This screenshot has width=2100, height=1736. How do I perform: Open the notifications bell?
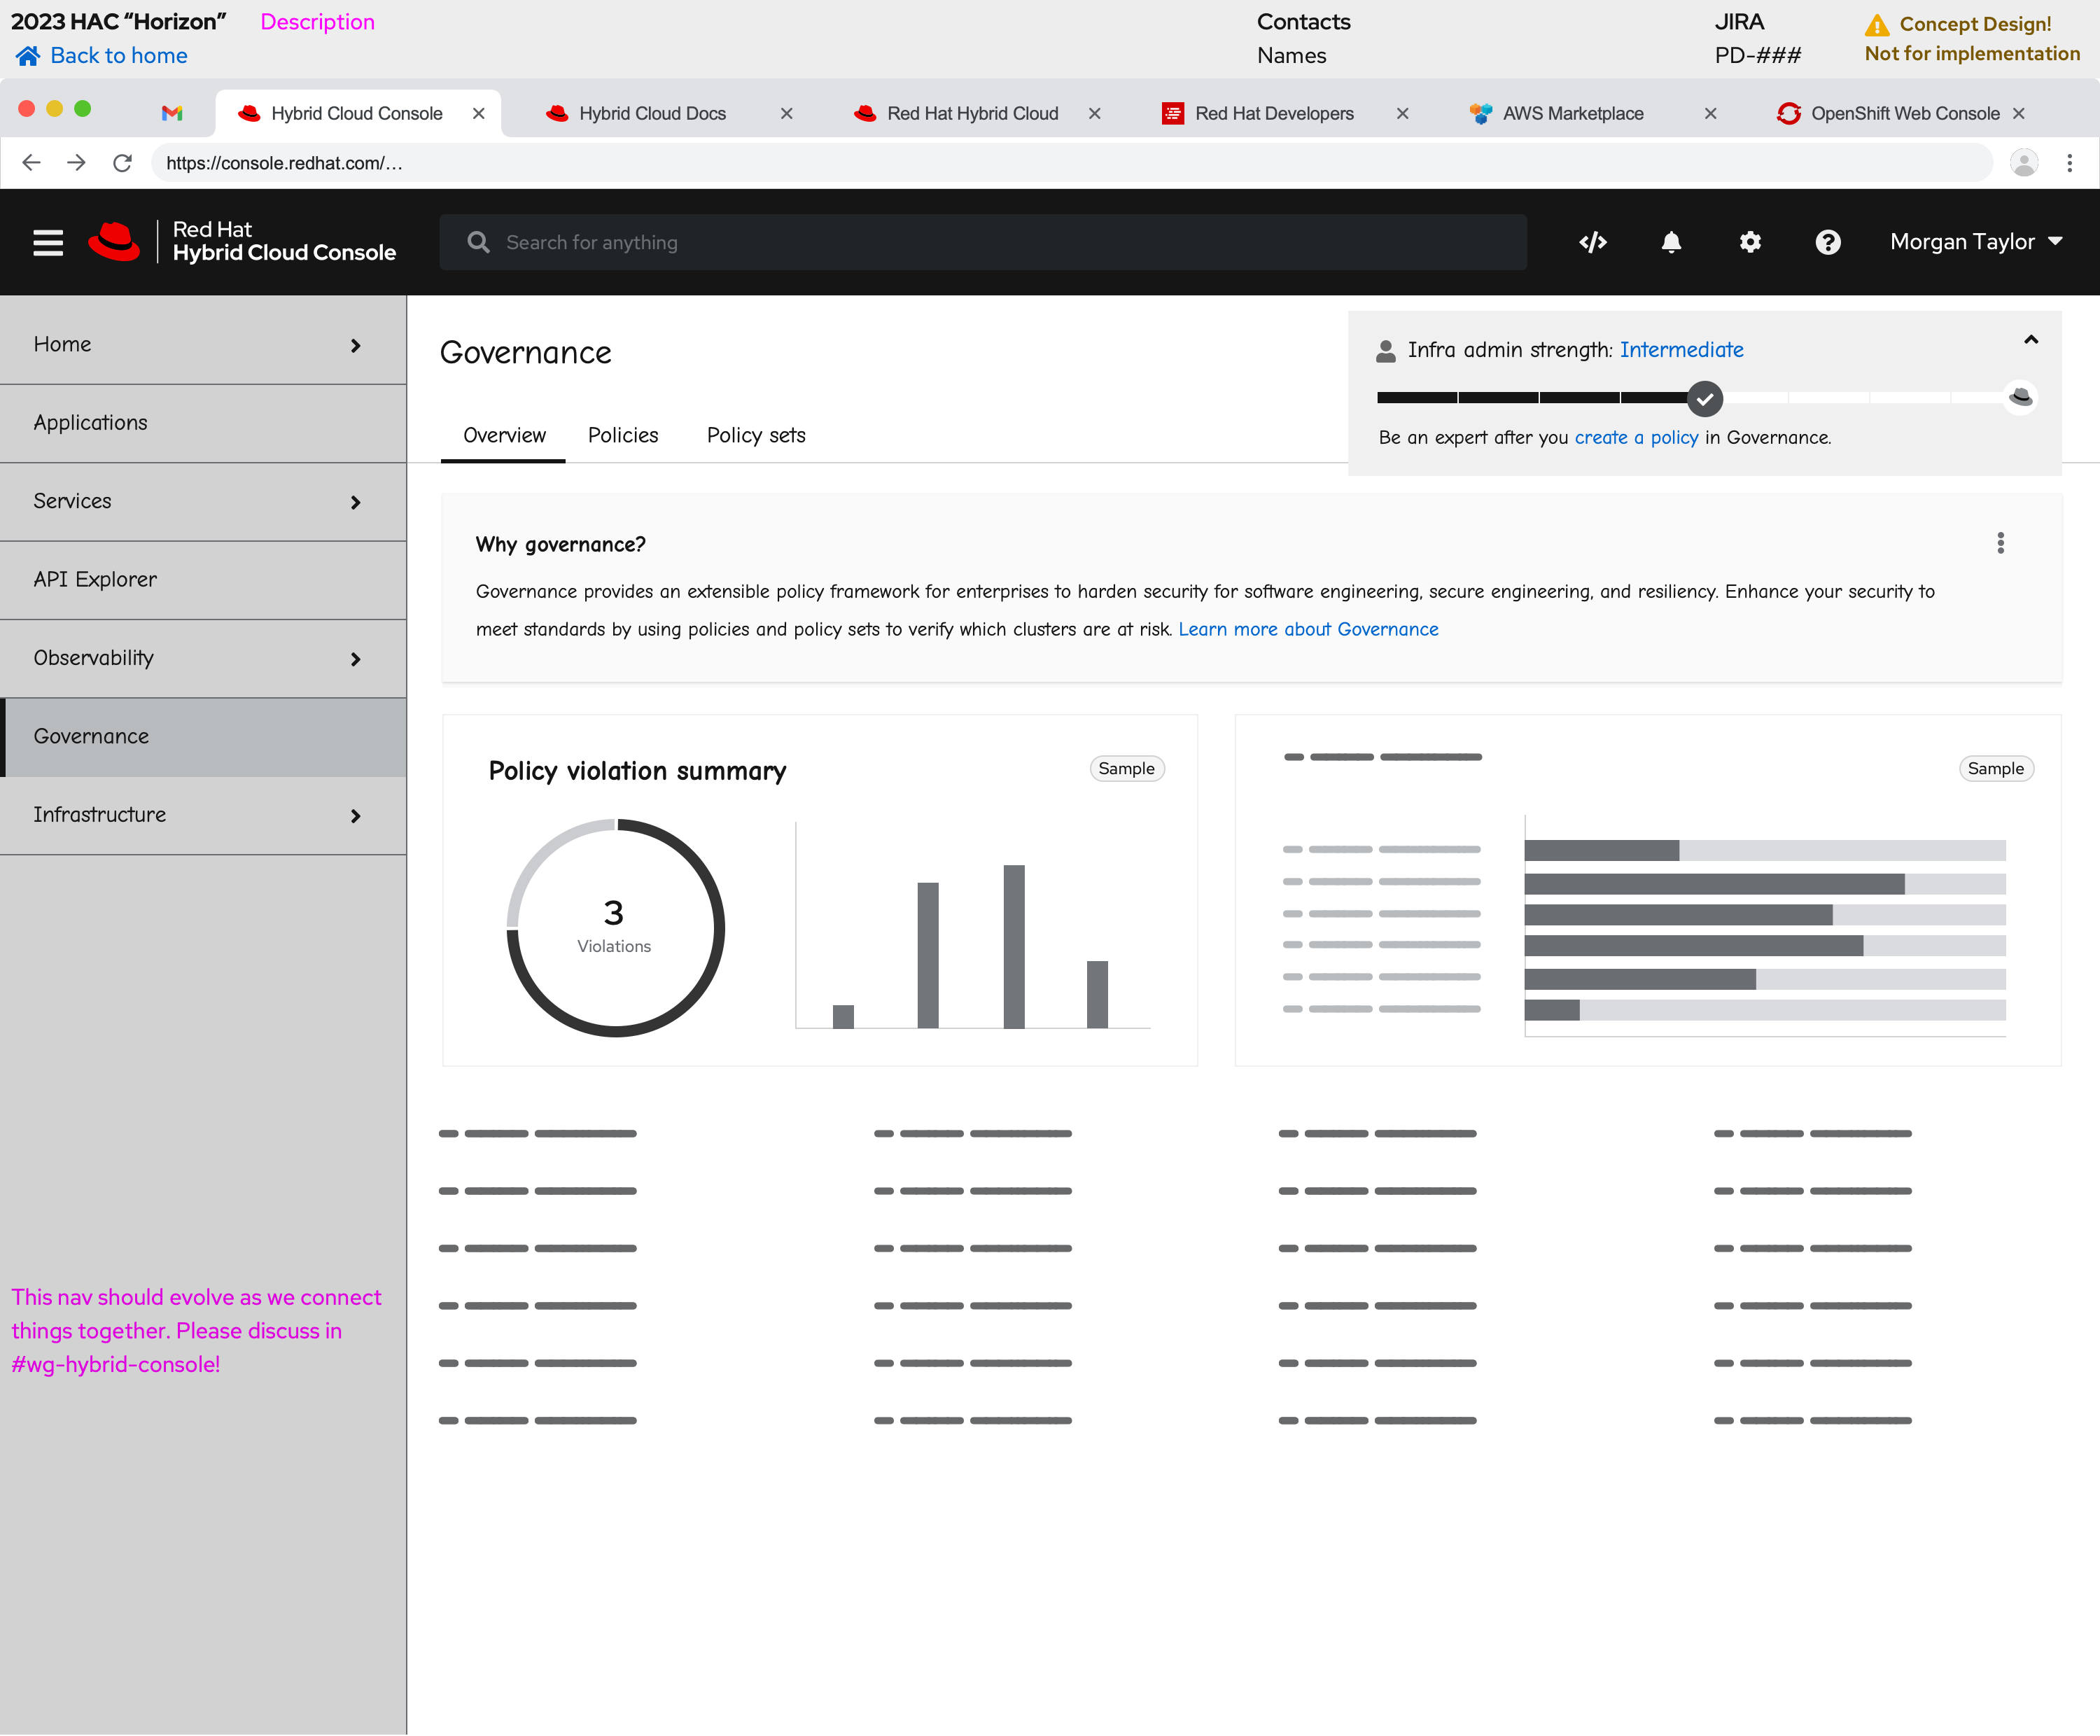(x=1671, y=242)
